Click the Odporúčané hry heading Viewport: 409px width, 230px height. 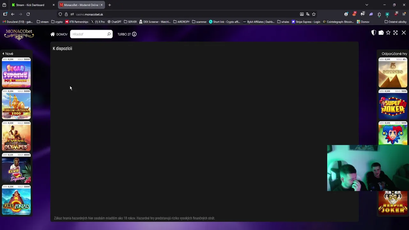click(x=394, y=54)
